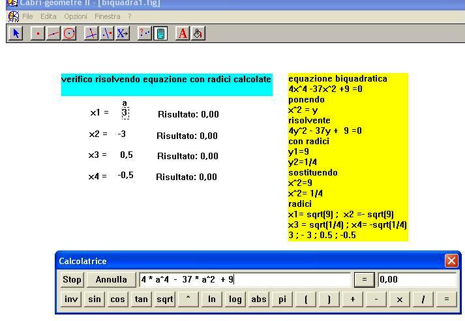Select the value 3 labeled a
The height and width of the screenshot is (321, 465).
click(125, 112)
